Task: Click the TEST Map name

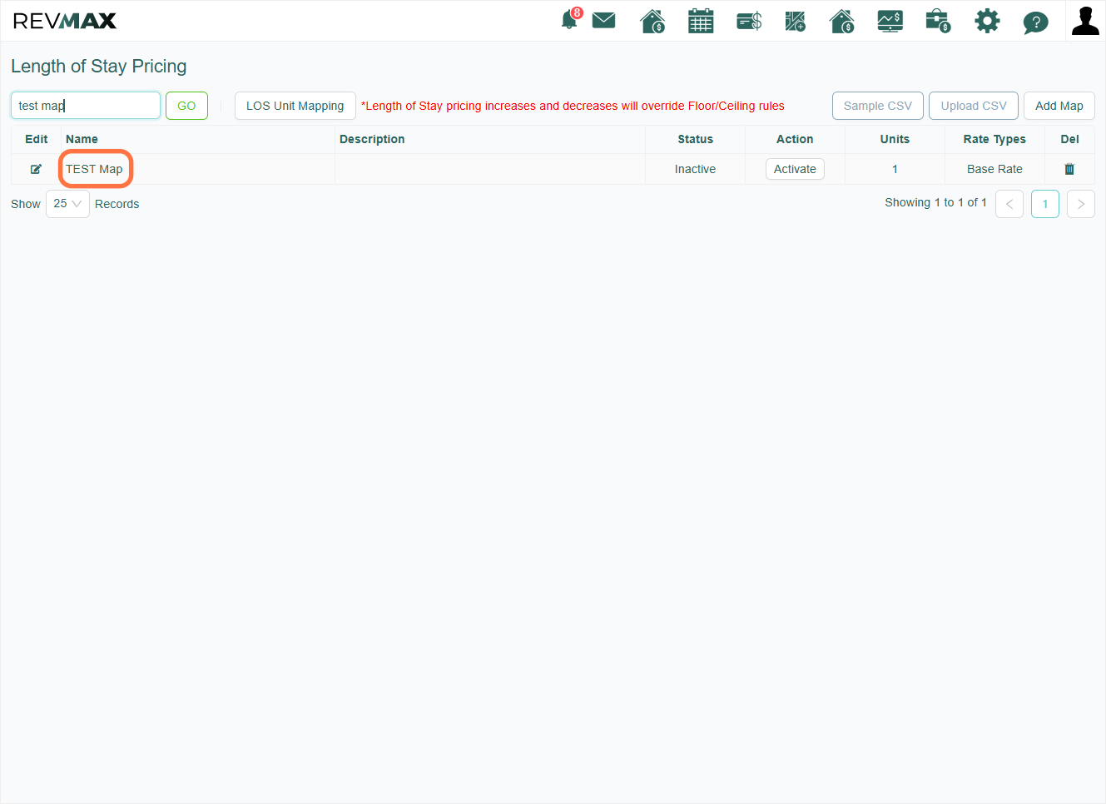Action: point(94,169)
